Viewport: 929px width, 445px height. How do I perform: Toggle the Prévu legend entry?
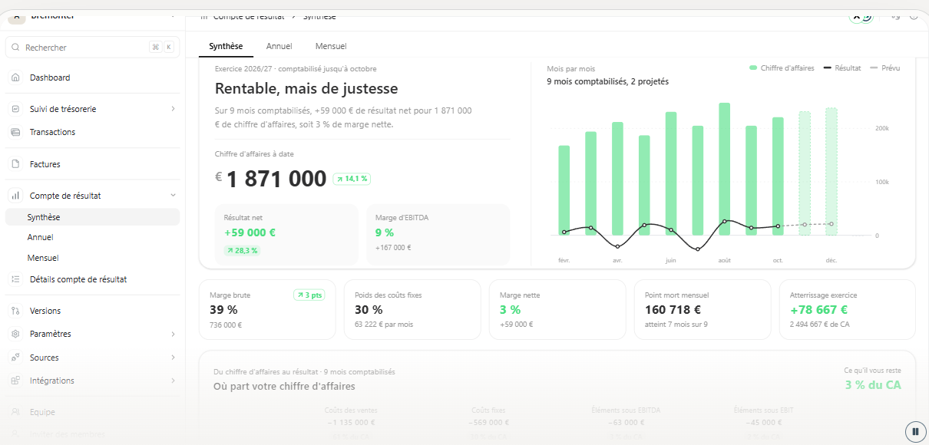[x=884, y=68]
